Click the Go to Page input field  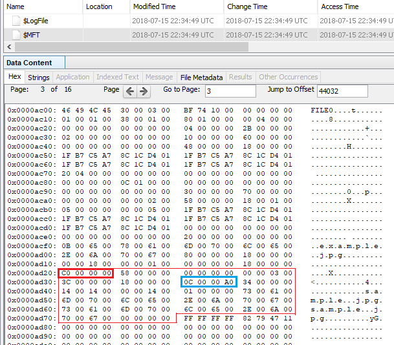[x=230, y=91]
